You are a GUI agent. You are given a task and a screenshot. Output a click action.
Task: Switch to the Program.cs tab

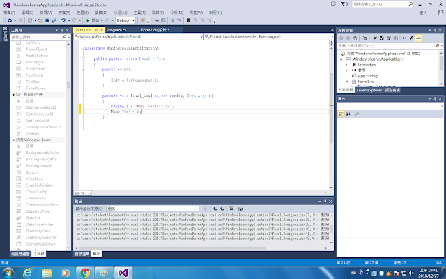tap(117, 30)
